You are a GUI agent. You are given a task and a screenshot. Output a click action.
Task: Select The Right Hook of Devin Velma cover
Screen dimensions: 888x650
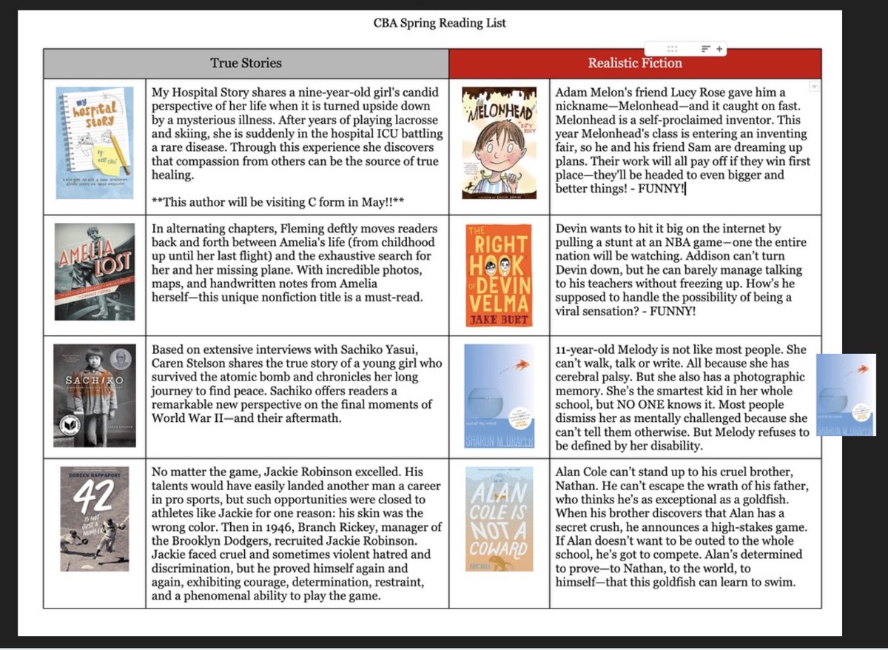(x=499, y=275)
